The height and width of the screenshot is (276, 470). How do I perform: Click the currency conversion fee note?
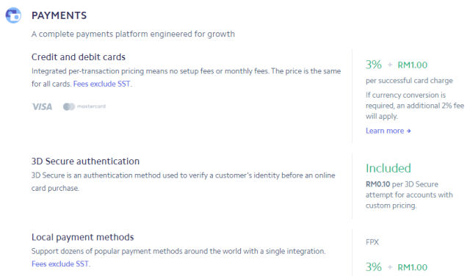[x=415, y=106]
